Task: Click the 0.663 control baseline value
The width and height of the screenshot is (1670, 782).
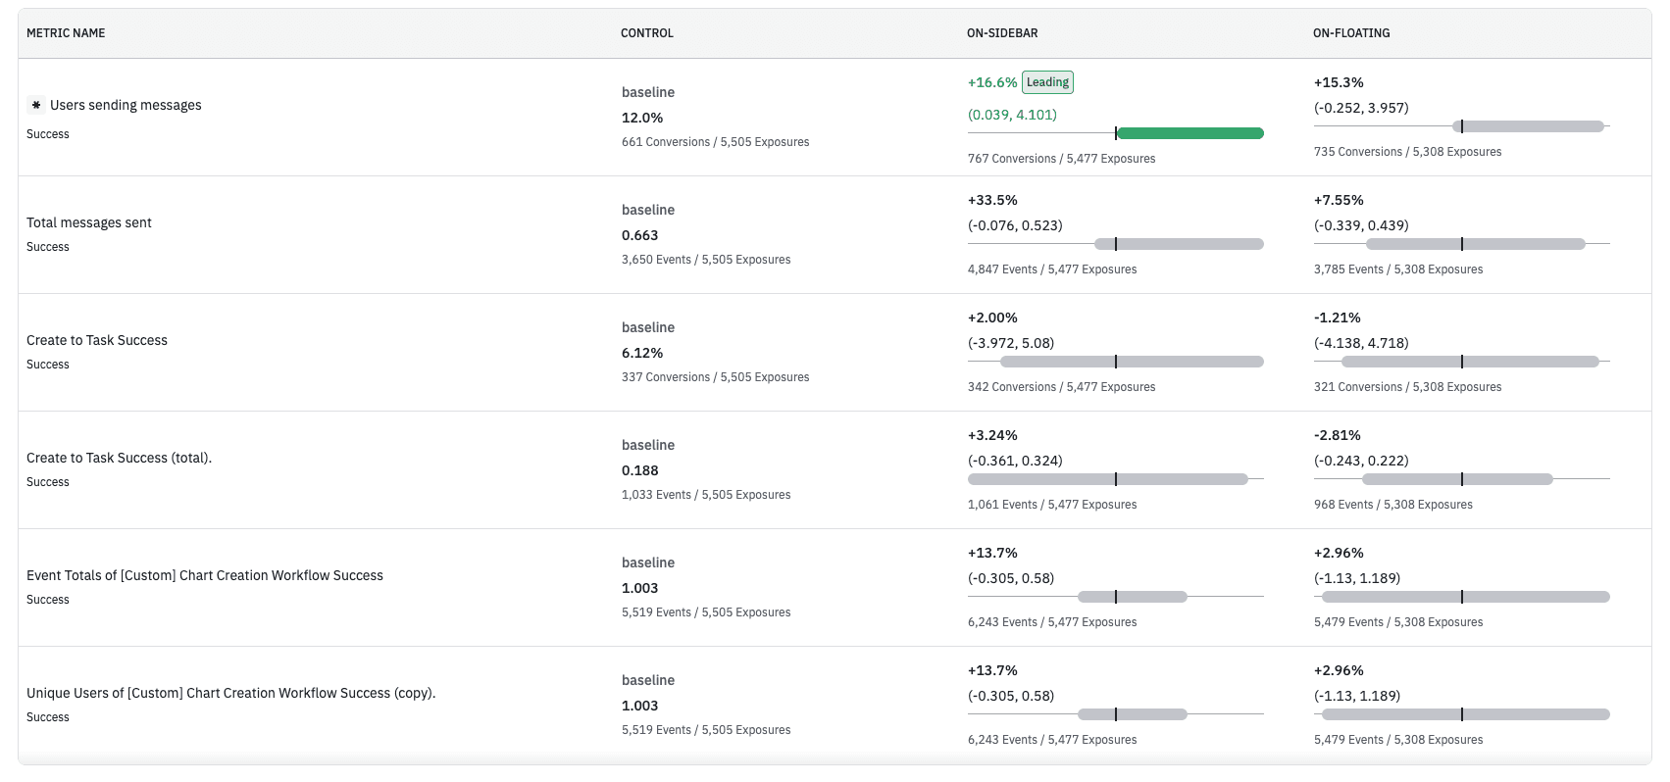Action: [x=640, y=235]
